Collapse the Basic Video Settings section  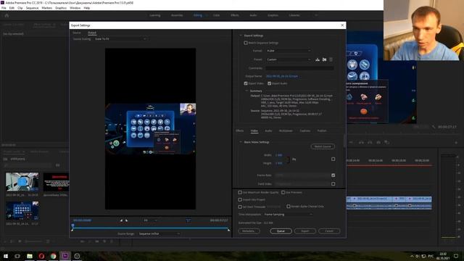point(241,142)
